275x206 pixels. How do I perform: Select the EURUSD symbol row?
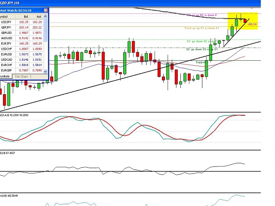(22, 55)
